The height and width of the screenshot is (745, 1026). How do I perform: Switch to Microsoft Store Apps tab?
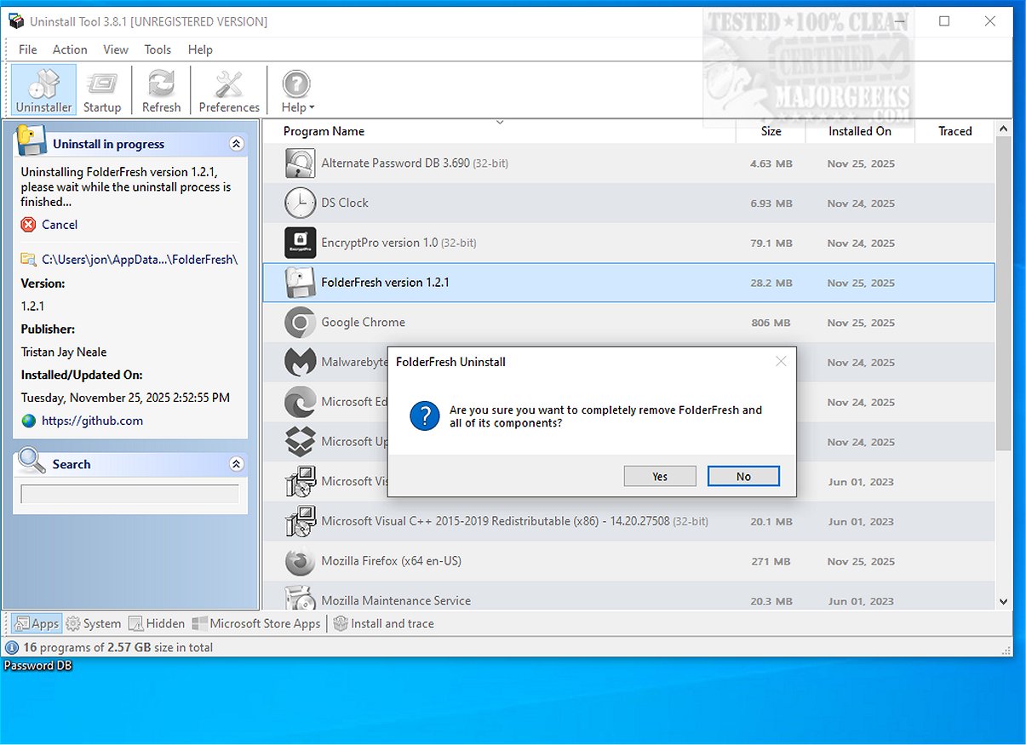coord(256,623)
